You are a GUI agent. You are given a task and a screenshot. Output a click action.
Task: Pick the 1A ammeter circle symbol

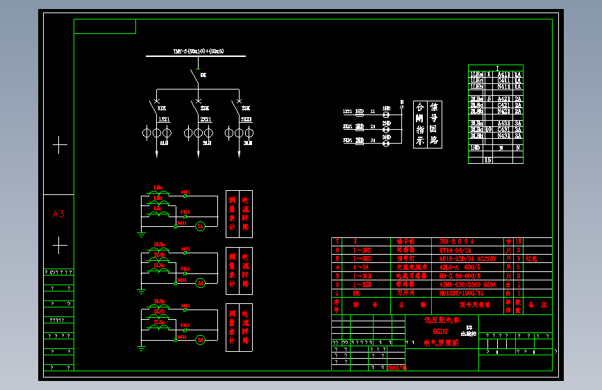click(x=201, y=226)
